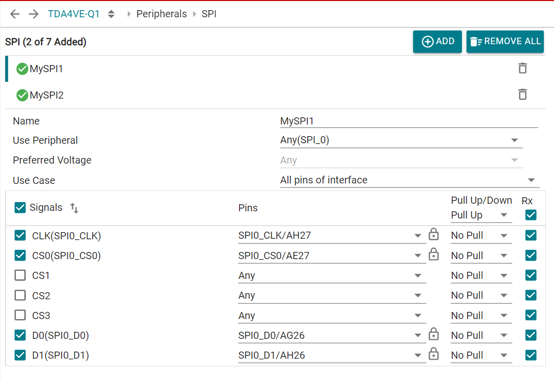Select the MySPI1 instance row
The image size is (554, 380).
276,69
